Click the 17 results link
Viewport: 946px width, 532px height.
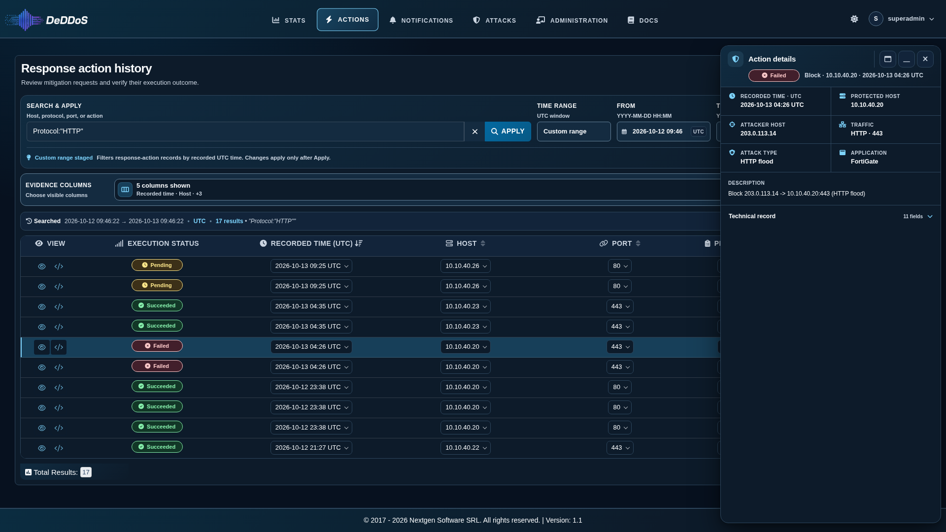[229, 221]
